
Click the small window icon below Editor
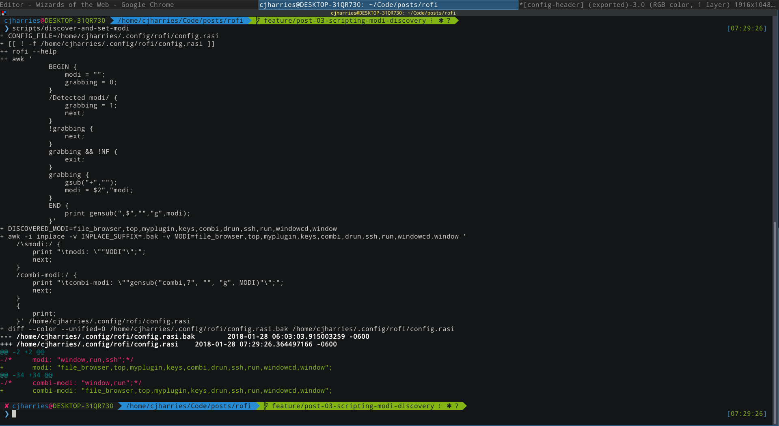coord(4,13)
